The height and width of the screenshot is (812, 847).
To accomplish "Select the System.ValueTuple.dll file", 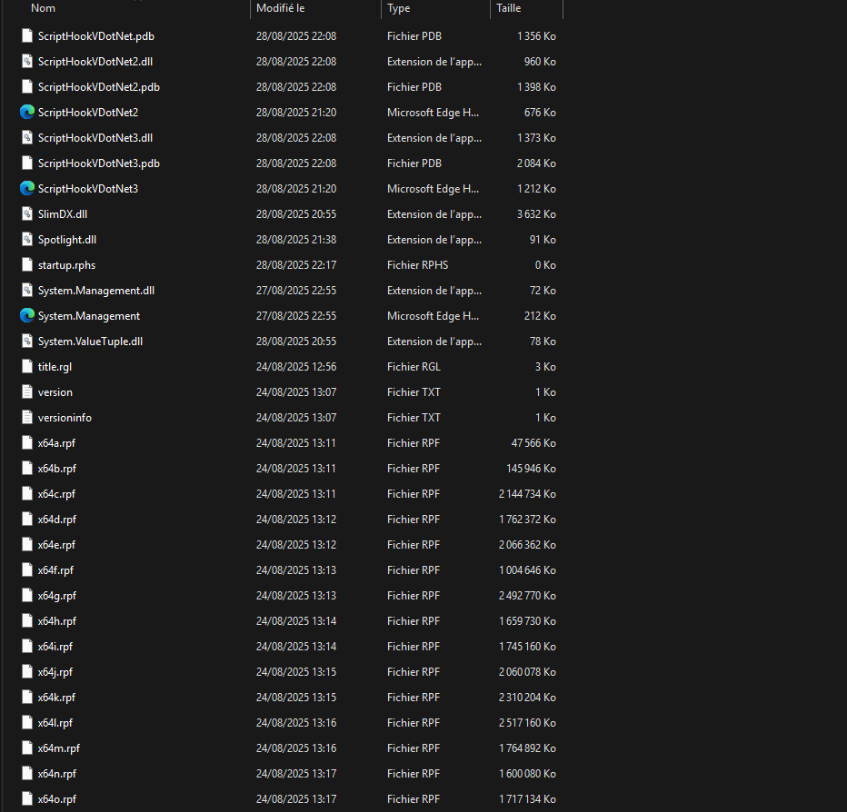I will pyautogui.click(x=90, y=342).
